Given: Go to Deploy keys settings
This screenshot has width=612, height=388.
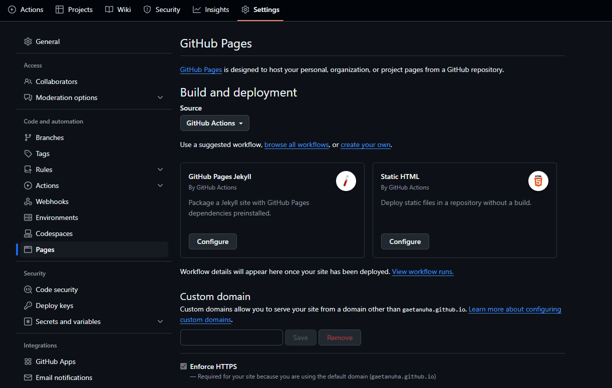Looking at the screenshot, I should coord(94,305).
